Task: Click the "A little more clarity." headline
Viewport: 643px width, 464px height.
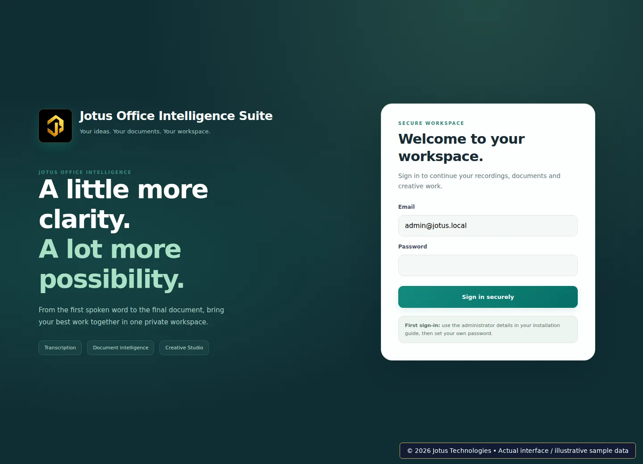Action: pyautogui.click(x=124, y=204)
